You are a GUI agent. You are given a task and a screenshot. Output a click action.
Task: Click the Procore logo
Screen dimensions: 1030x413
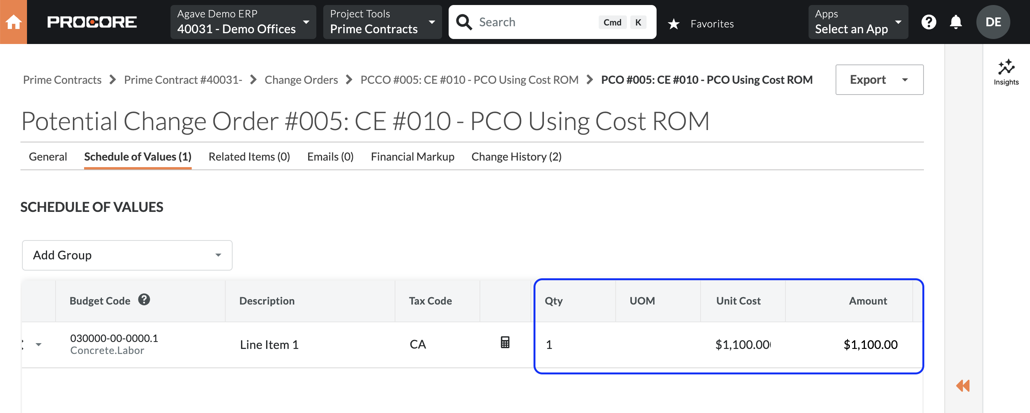click(x=91, y=22)
